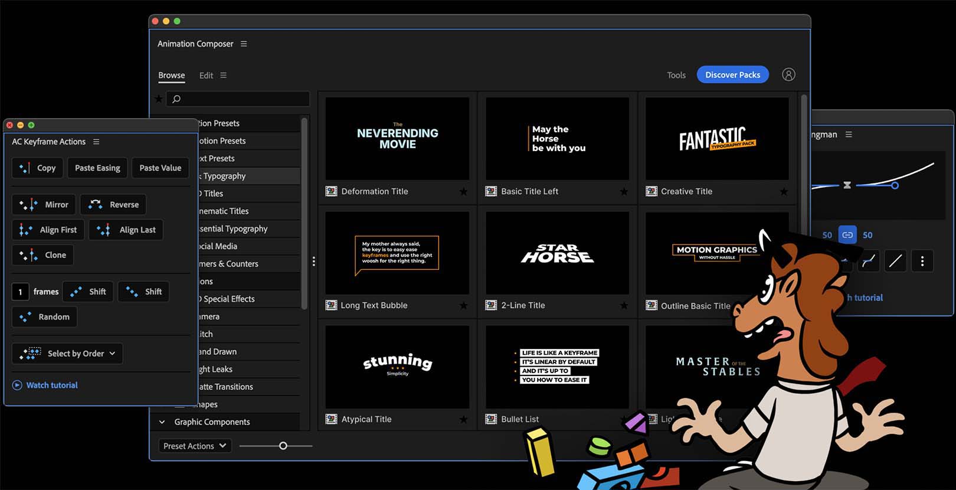Click the first Shift keyframes button
The height and width of the screenshot is (490, 956).
tap(88, 292)
